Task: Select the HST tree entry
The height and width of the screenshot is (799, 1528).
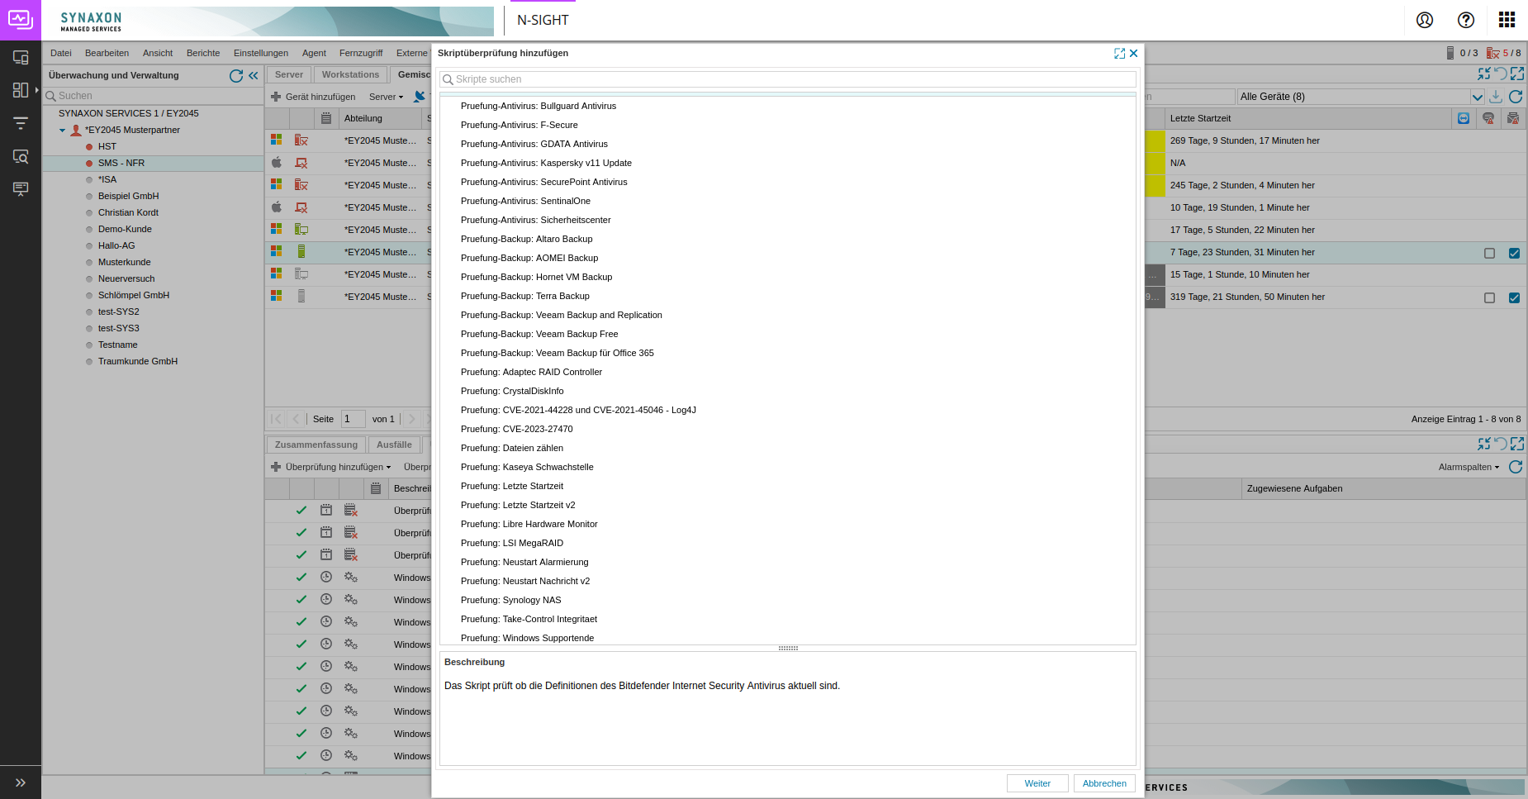Action: [x=107, y=146]
